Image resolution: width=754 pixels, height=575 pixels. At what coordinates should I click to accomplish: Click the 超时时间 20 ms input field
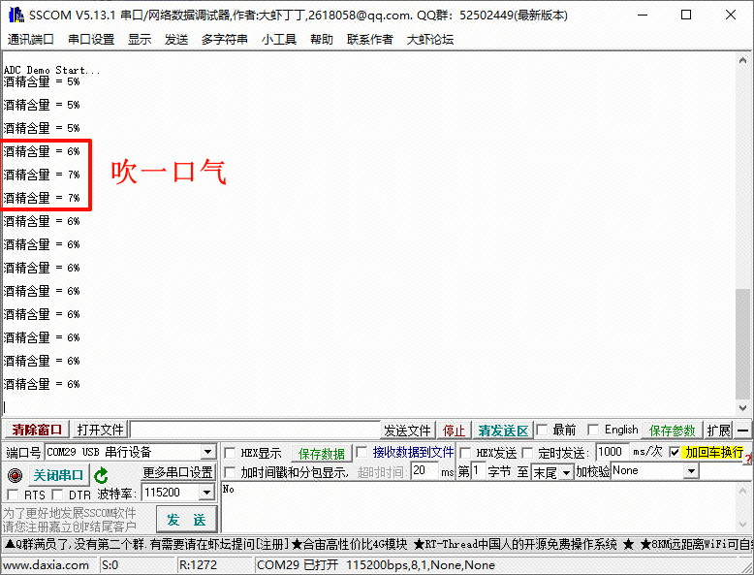coord(424,470)
